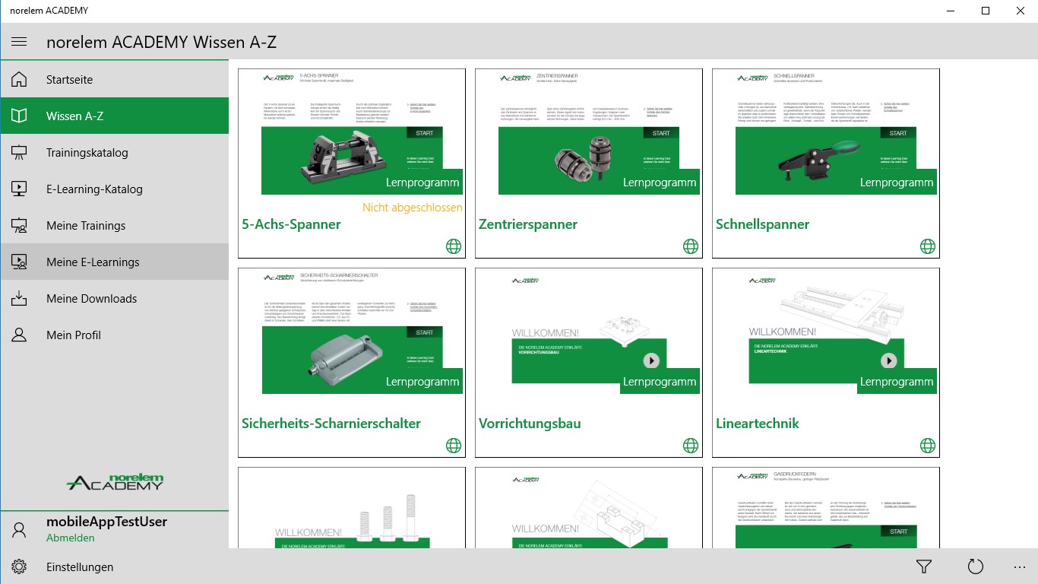Click the E-Learning-Katalog monitor icon
This screenshot has height=584, width=1038.
[x=19, y=189]
